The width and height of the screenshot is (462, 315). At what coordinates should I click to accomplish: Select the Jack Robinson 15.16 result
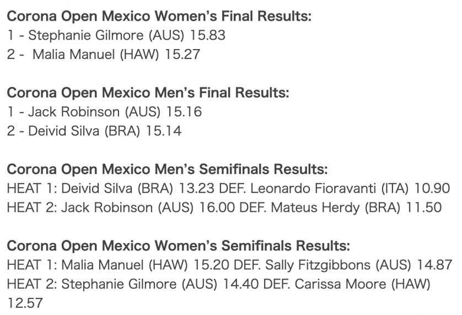[x=105, y=112]
